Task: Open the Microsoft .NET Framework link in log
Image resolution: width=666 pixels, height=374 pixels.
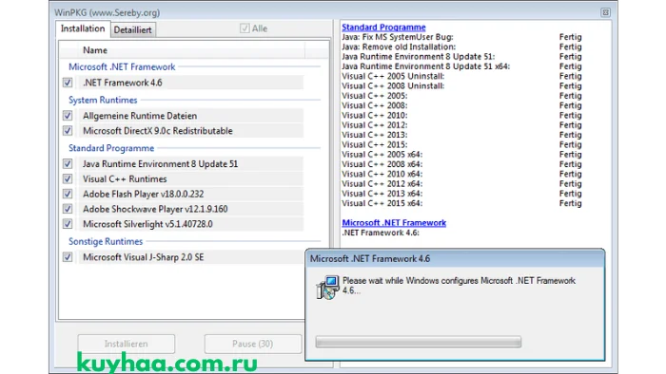Action: [x=394, y=223]
